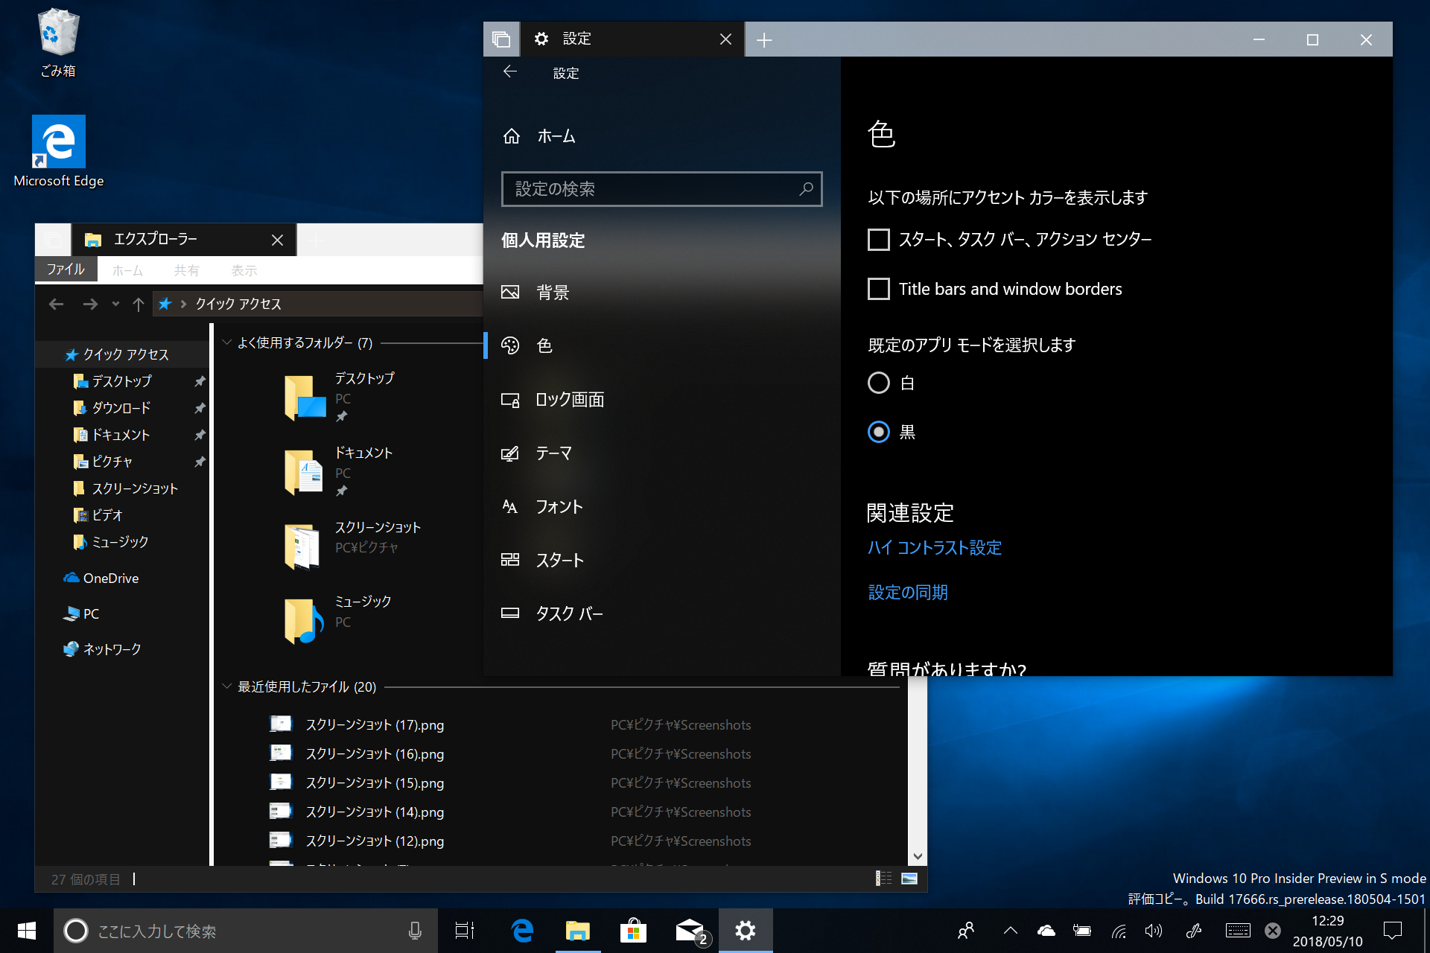Click the large icons view button in Explorer status bar
This screenshot has height=953, width=1430.
pos(909,879)
